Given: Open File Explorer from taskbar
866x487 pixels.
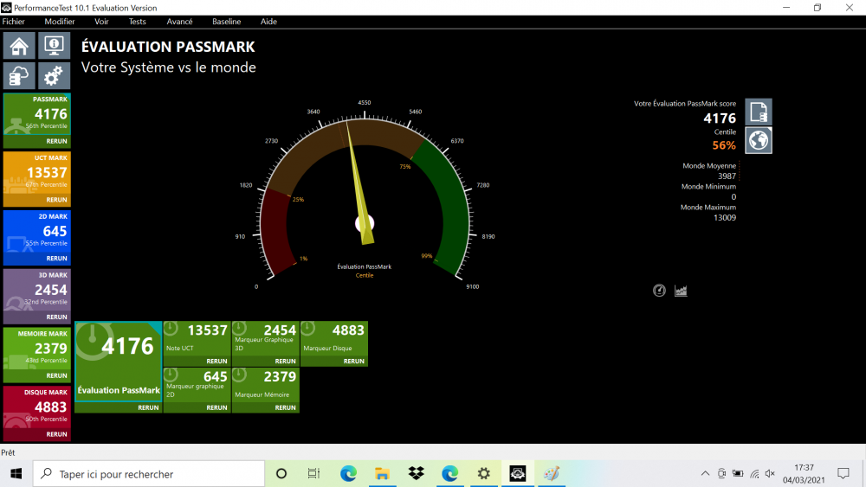Looking at the screenshot, I should 382,474.
